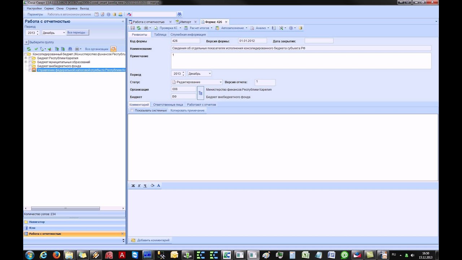462x260 pixels.
Task: Open the Настройки menu
Action: [34, 8]
